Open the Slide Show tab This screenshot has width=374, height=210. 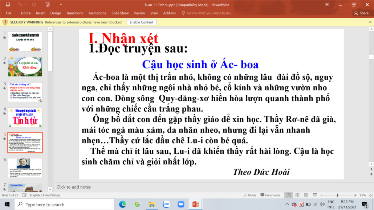tap(120, 13)
